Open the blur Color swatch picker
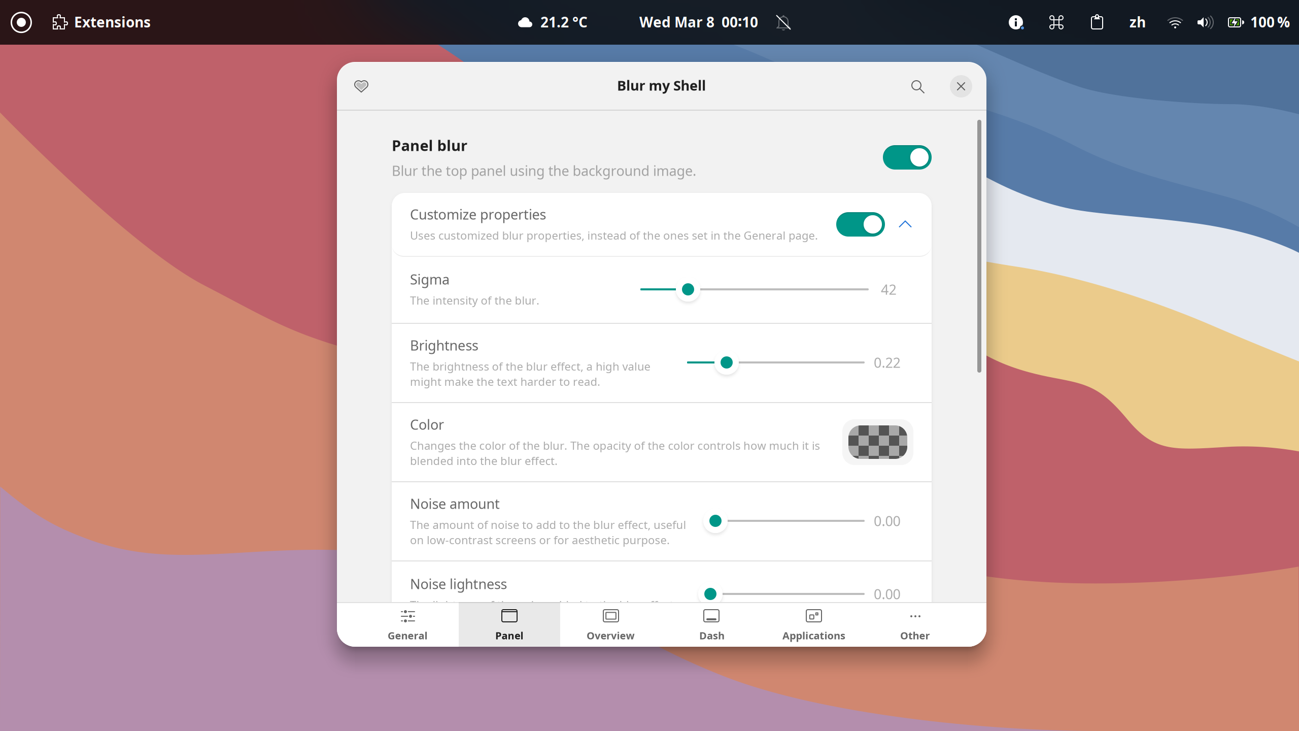Image resolution: width=1299 pixels, height=731 pixels. [x=877, y=442]
